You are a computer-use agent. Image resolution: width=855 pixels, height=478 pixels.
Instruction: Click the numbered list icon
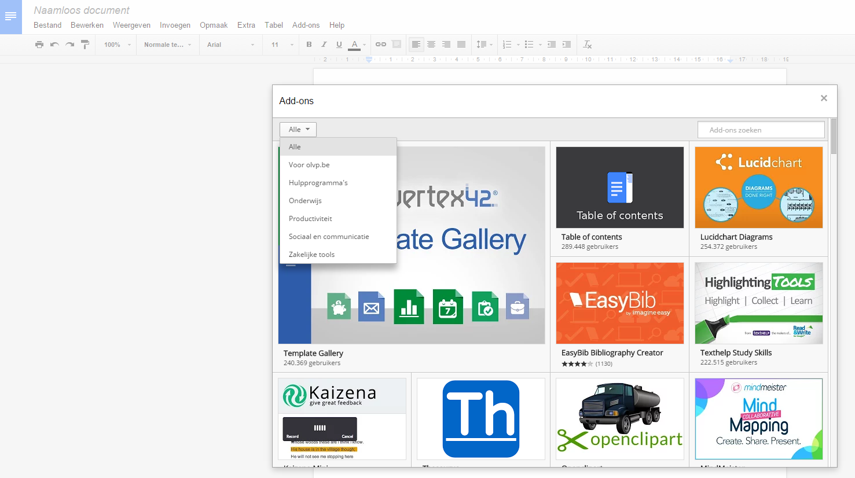(x=507, y=45)
